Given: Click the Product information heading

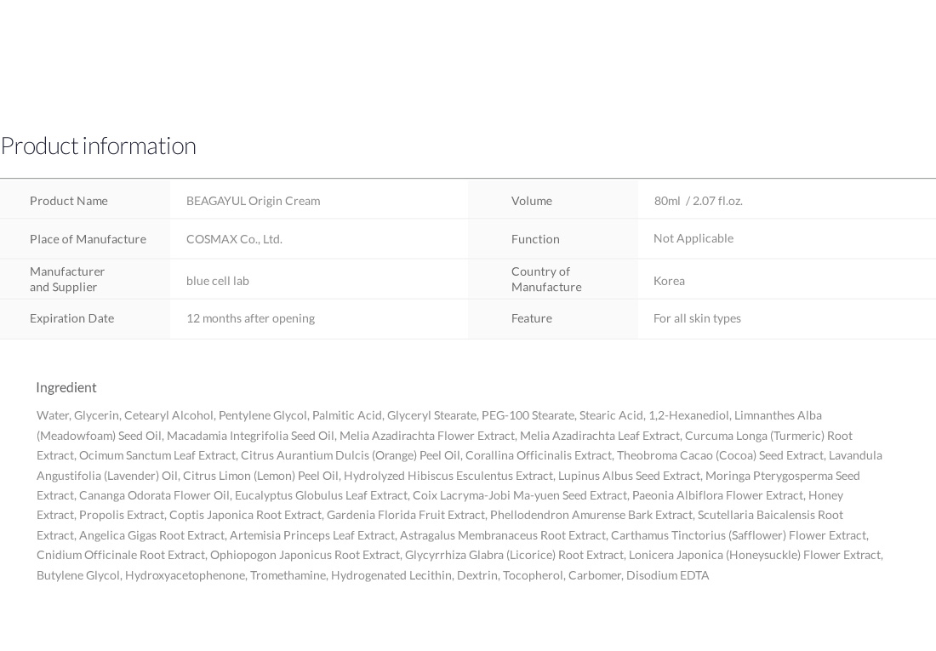Looking at the screenshot, I should [99, 146].
